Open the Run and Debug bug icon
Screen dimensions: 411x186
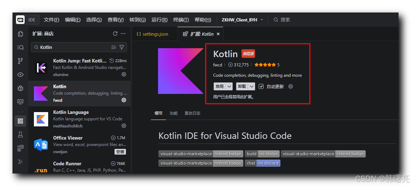(x=20, y=89)
